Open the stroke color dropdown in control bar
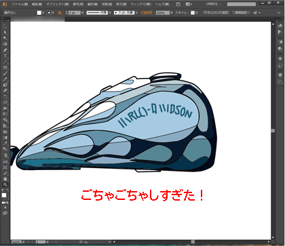Image resolution: width=285 pixels, height=246 pixels. pos(53,13)
